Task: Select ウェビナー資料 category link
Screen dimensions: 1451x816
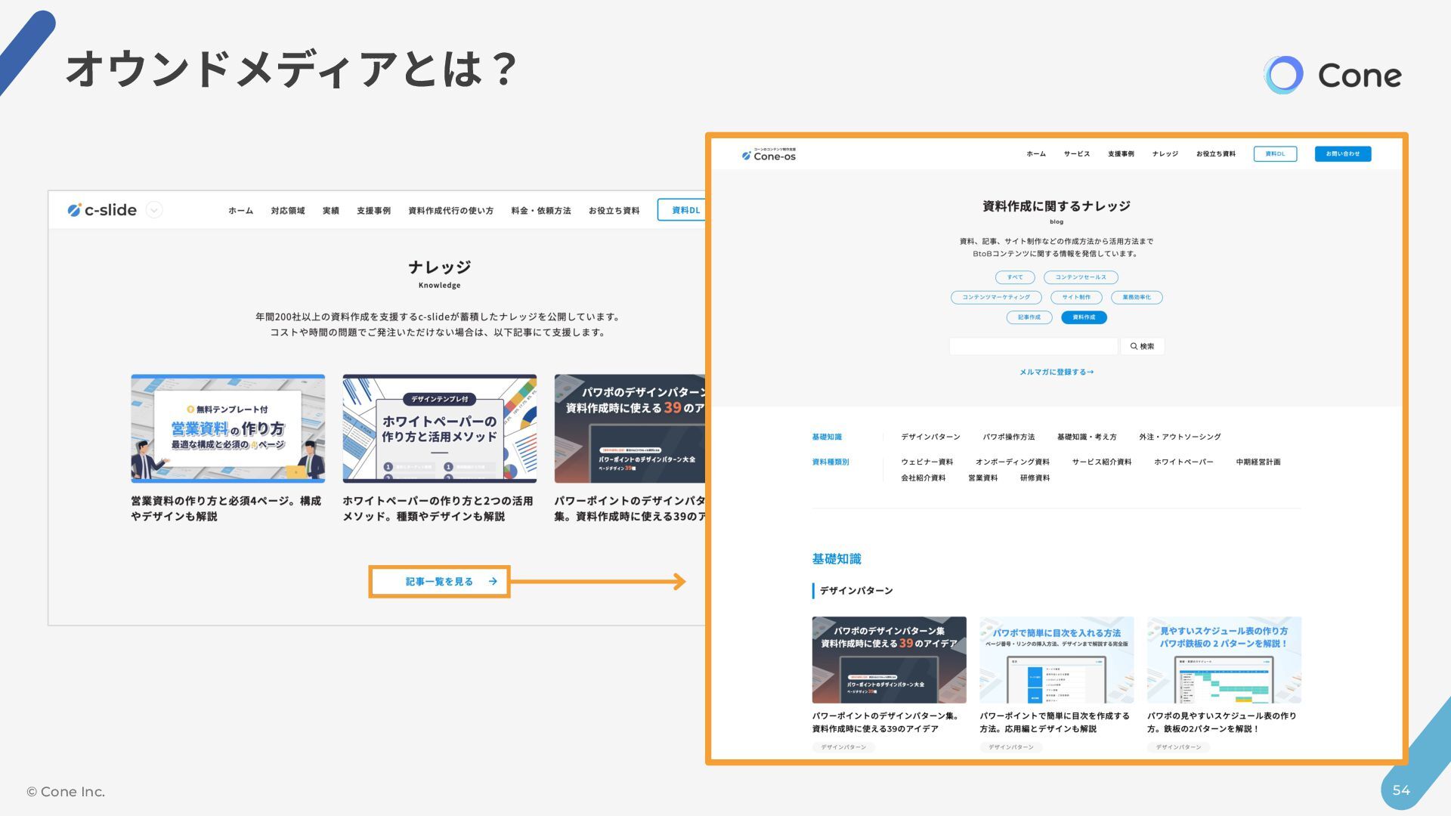Action: tap(927, 462)
